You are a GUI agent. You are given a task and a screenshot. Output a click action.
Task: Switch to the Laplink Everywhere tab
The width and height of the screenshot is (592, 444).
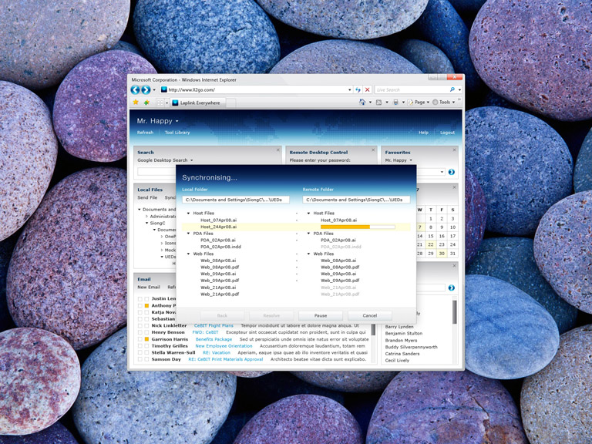196,103
